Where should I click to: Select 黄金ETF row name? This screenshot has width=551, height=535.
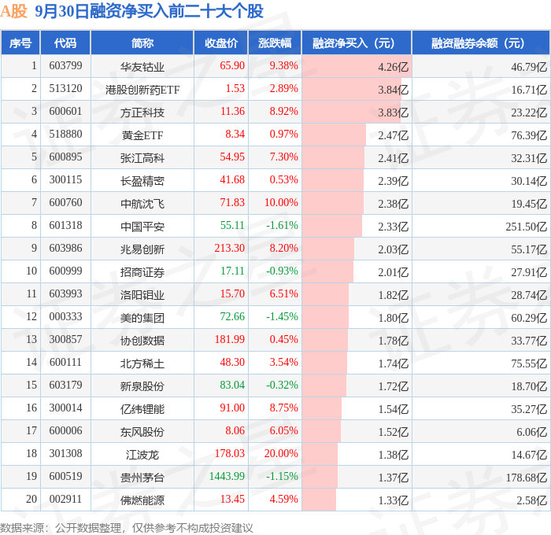tap(142, 135)
